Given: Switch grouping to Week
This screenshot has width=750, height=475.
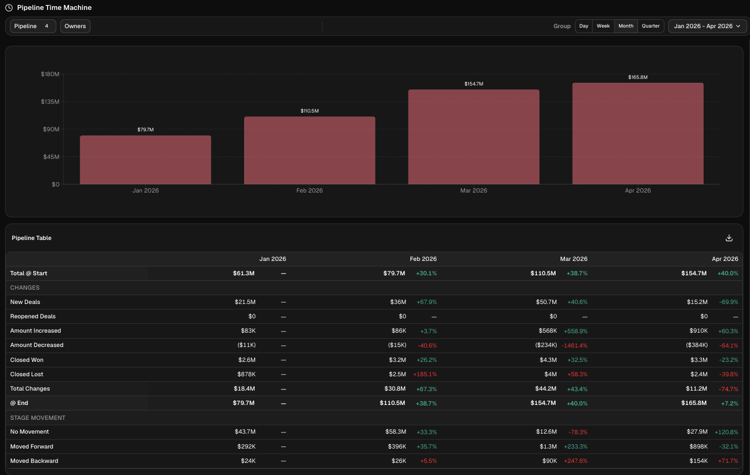Looking at the screenshot, I should coord(603,26).
